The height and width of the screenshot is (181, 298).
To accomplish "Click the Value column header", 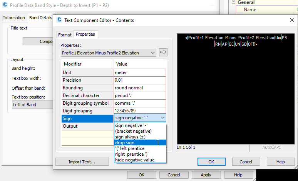I will pyautogui.click(x=140, y=64).
